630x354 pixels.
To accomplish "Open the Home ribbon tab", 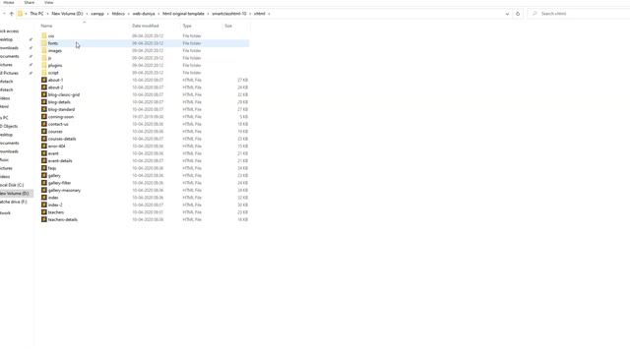I will click(9, 2).
